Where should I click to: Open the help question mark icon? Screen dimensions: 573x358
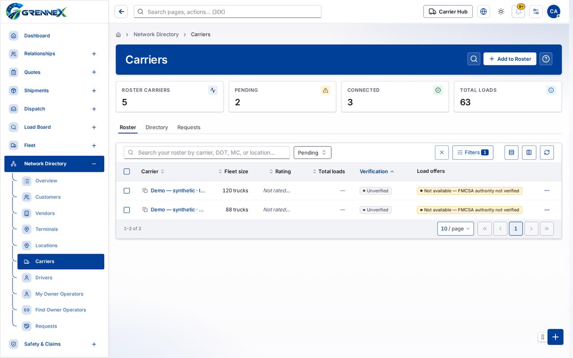point(546,59)
